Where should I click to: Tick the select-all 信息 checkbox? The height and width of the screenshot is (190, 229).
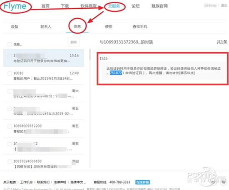(10, 44)
